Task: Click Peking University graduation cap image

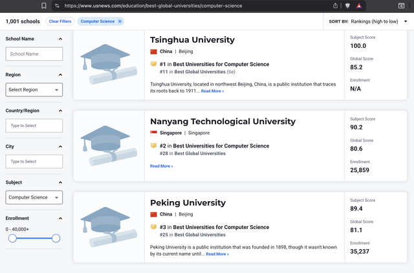Action: pyautogui.click(x=109, y=227)
